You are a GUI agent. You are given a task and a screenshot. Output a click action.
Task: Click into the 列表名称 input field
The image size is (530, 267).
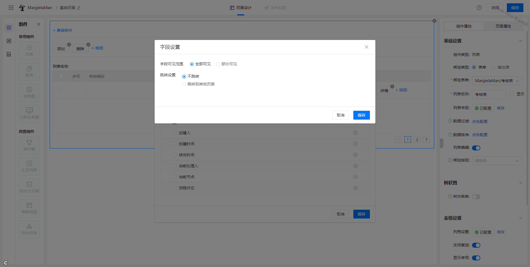coord(489,95)
